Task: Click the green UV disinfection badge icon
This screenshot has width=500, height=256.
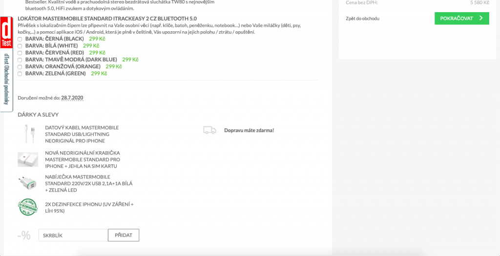Action: 28,207
